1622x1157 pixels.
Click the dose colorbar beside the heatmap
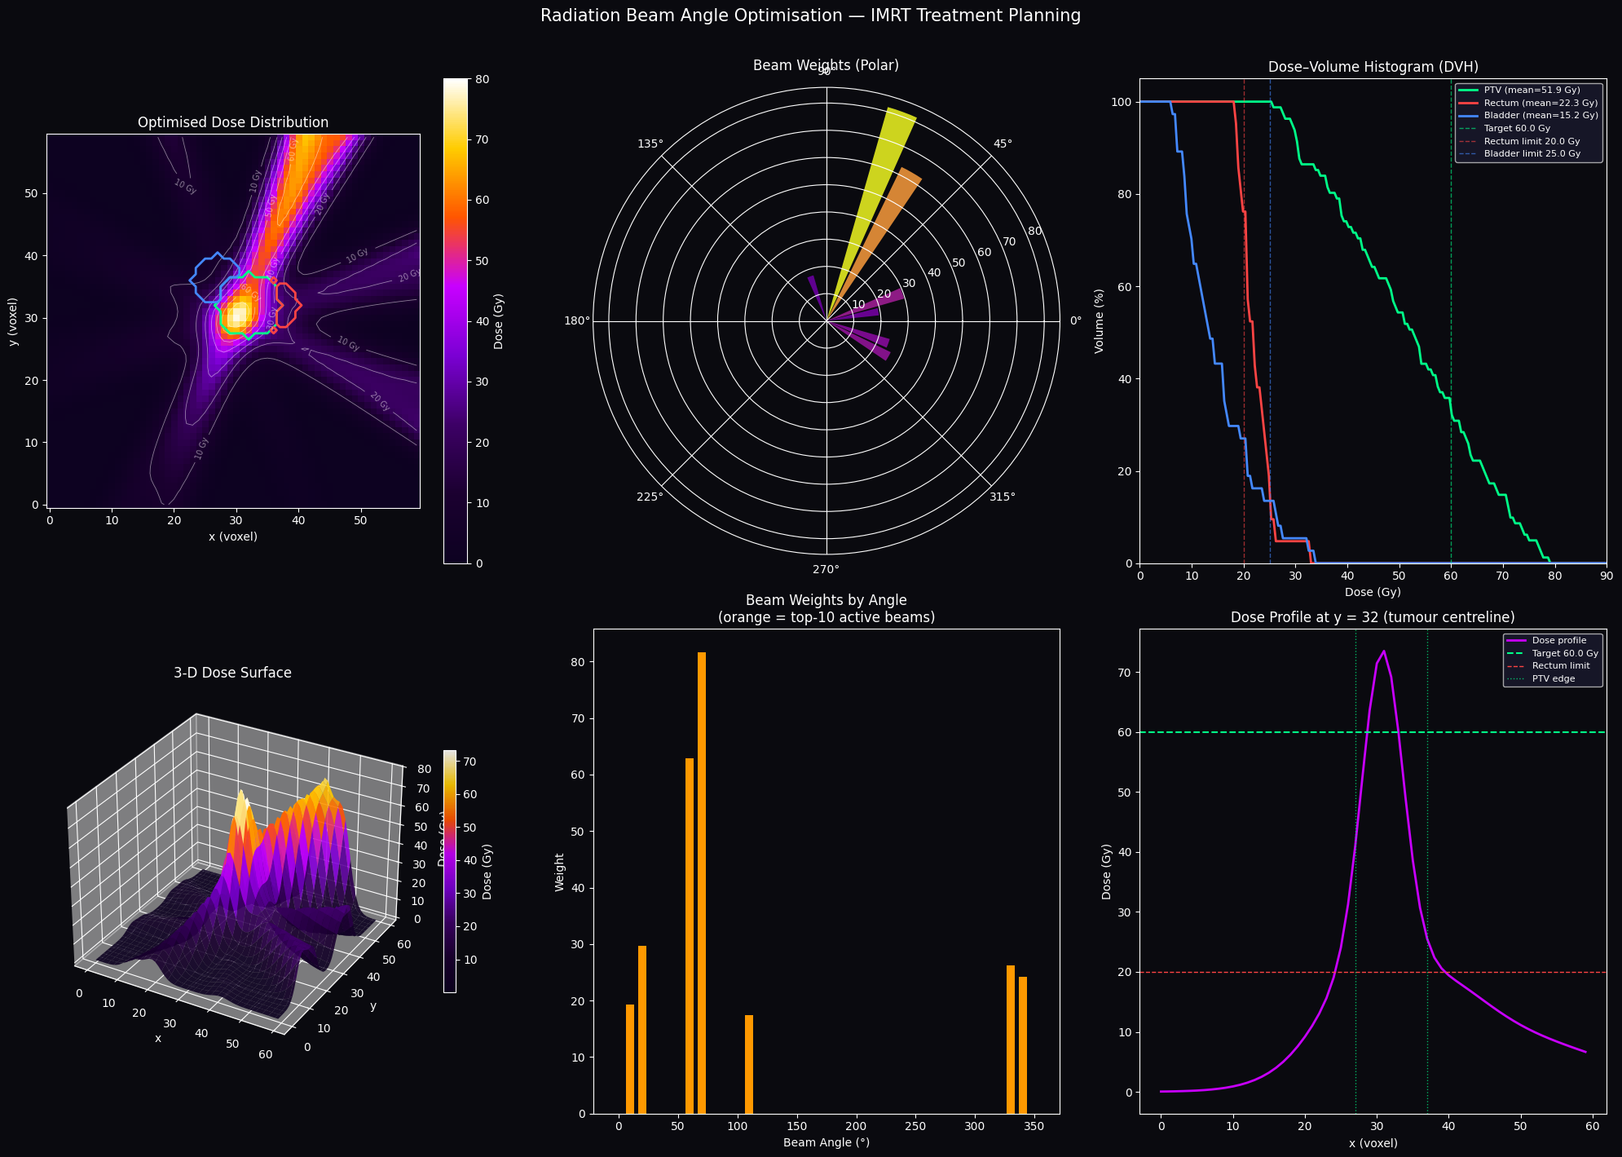tap(456, 320)
